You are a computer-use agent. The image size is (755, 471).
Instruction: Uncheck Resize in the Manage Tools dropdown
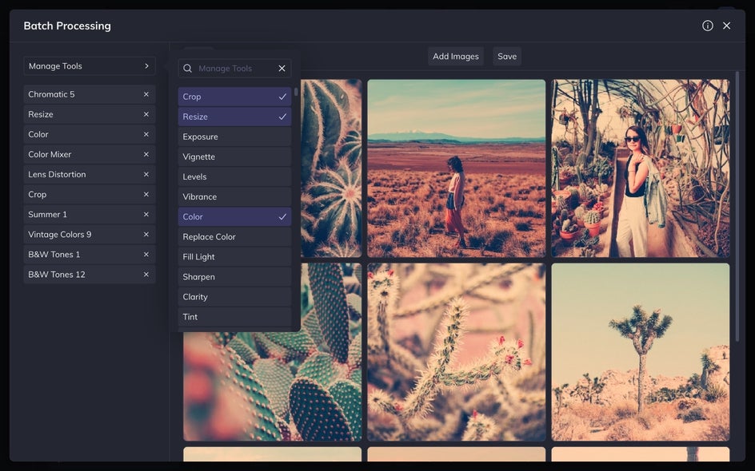click(234, 117)
